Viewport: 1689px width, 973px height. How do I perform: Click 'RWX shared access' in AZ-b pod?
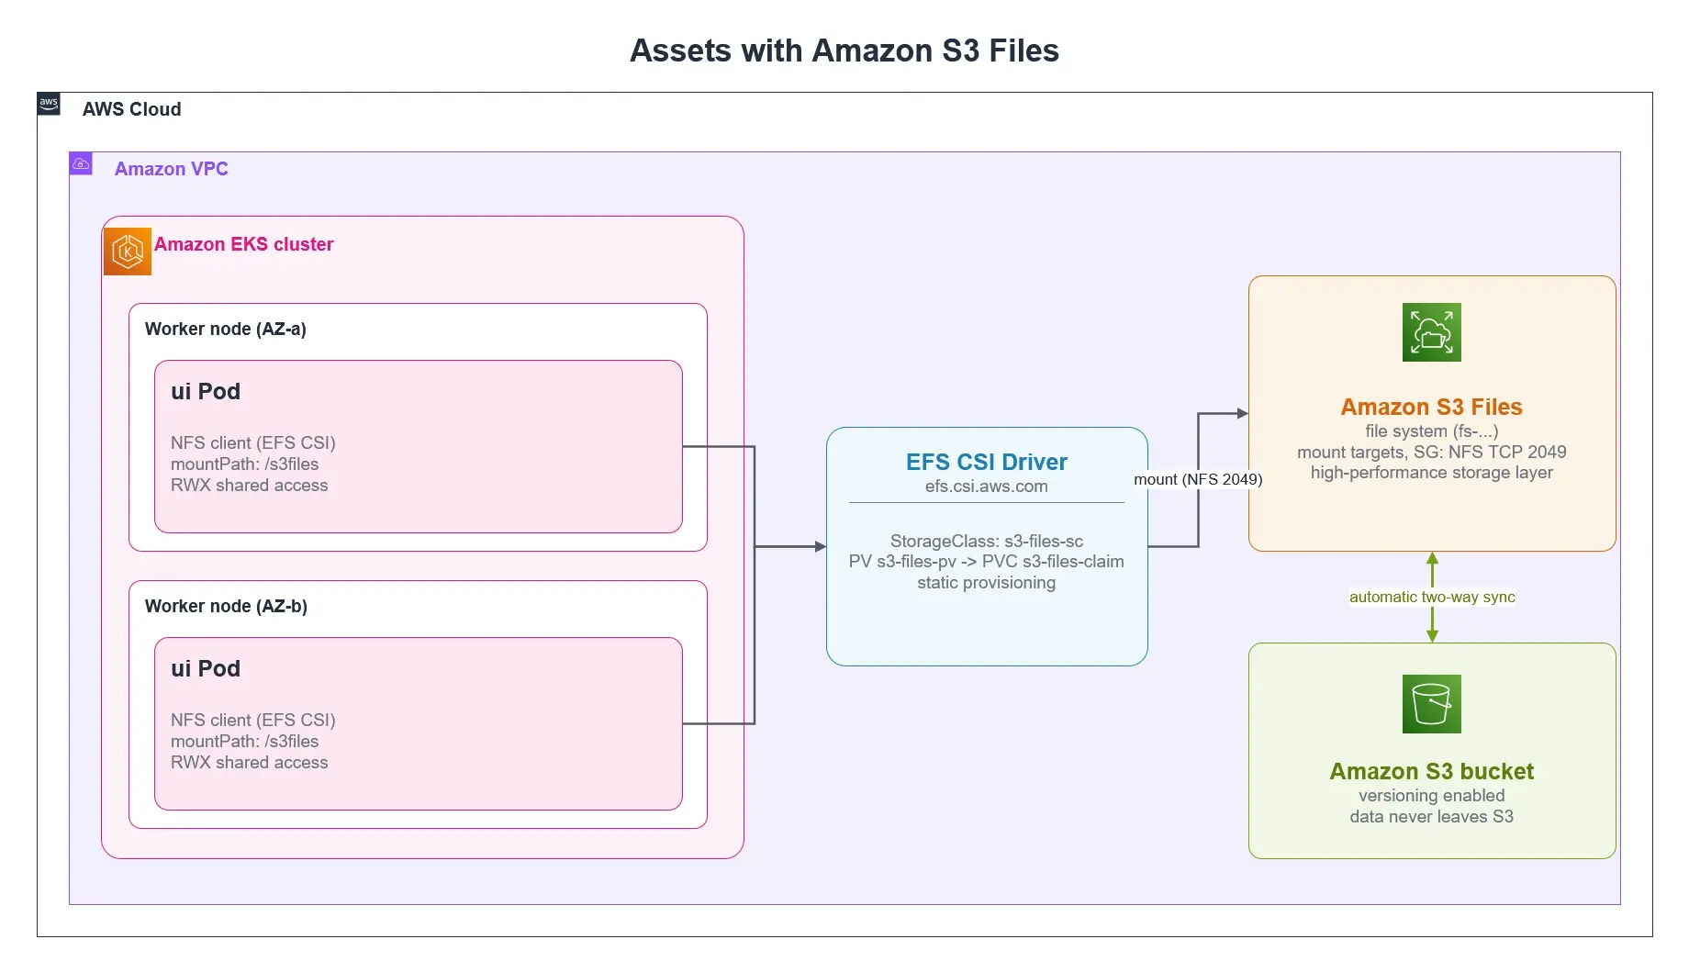coord(250,762)
